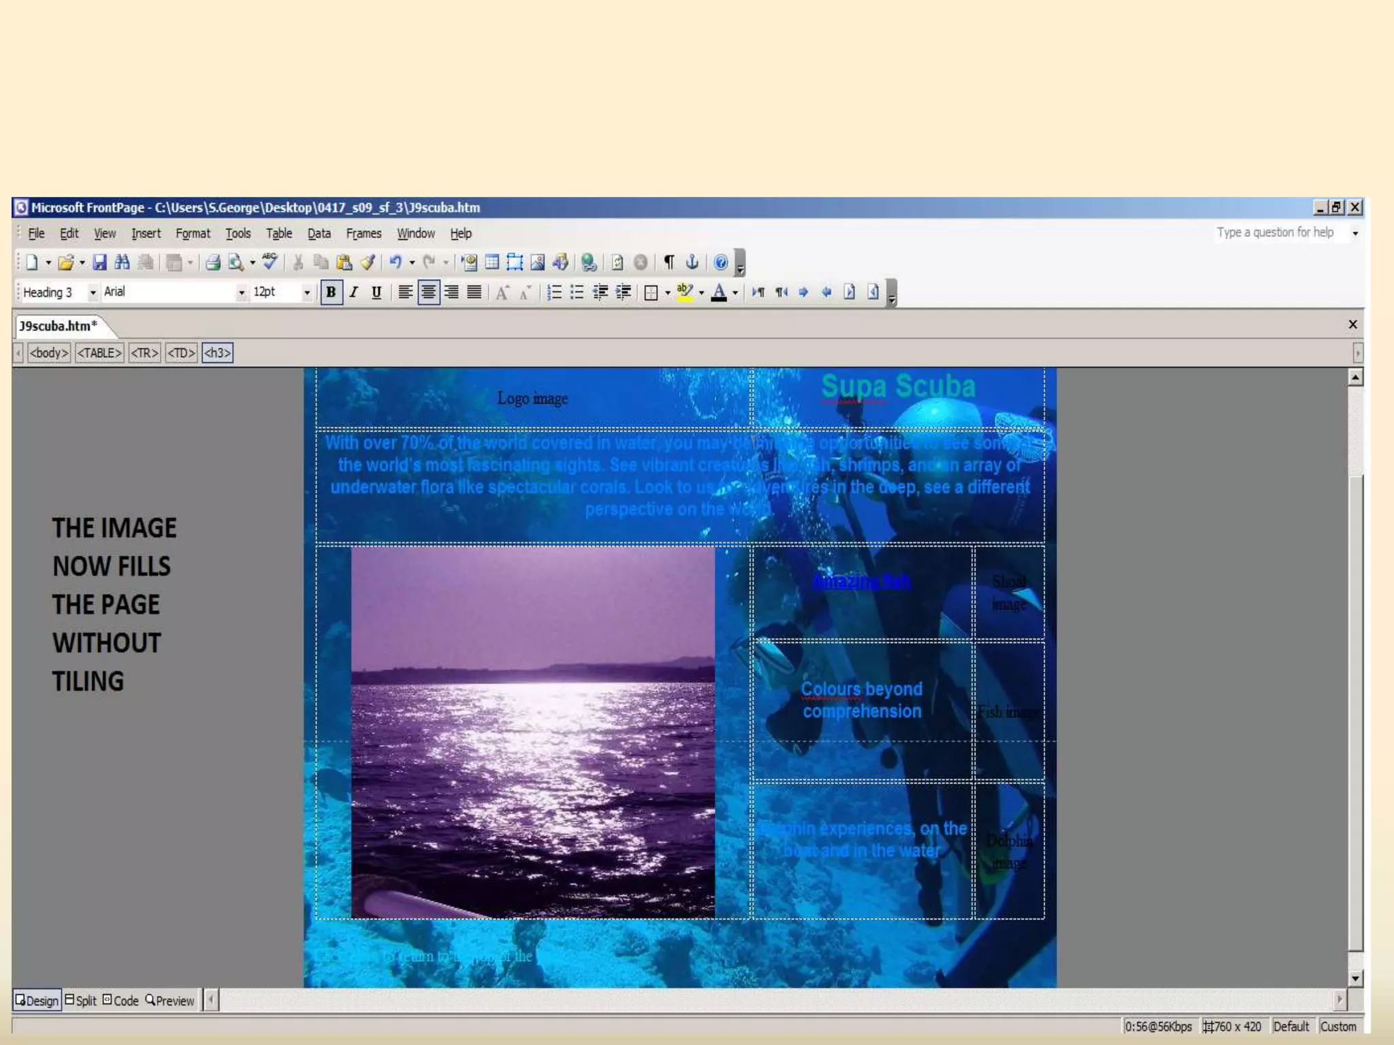Click the Insert Bookmark anchor icon
This screenshot has width=1394, height=1045.
692,262
